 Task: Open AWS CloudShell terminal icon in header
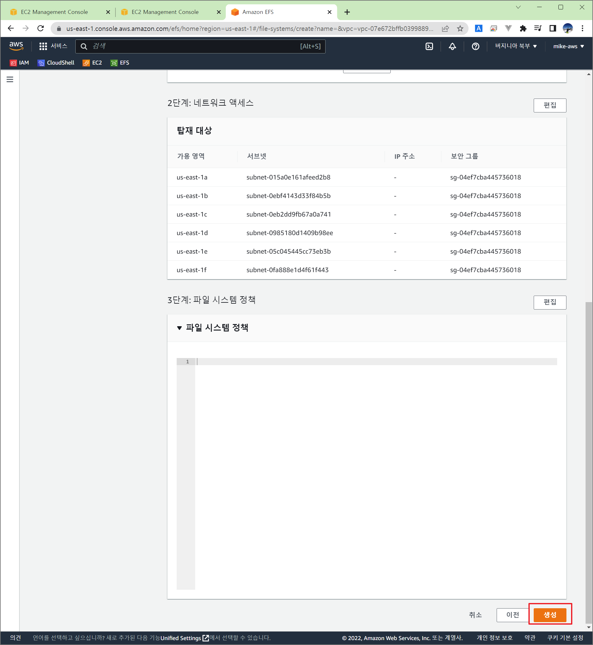pos(429,46)
